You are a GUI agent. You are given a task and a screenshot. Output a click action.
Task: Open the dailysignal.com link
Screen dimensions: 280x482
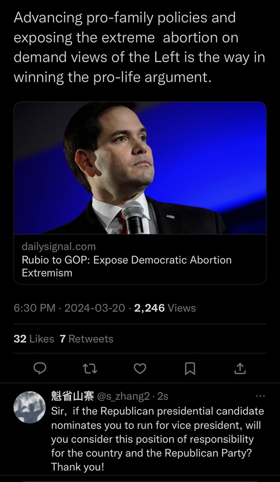click(59, 246)
